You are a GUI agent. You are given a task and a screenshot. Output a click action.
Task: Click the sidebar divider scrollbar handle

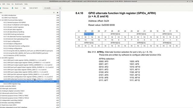pyautogui.click(x=60, y=59)
